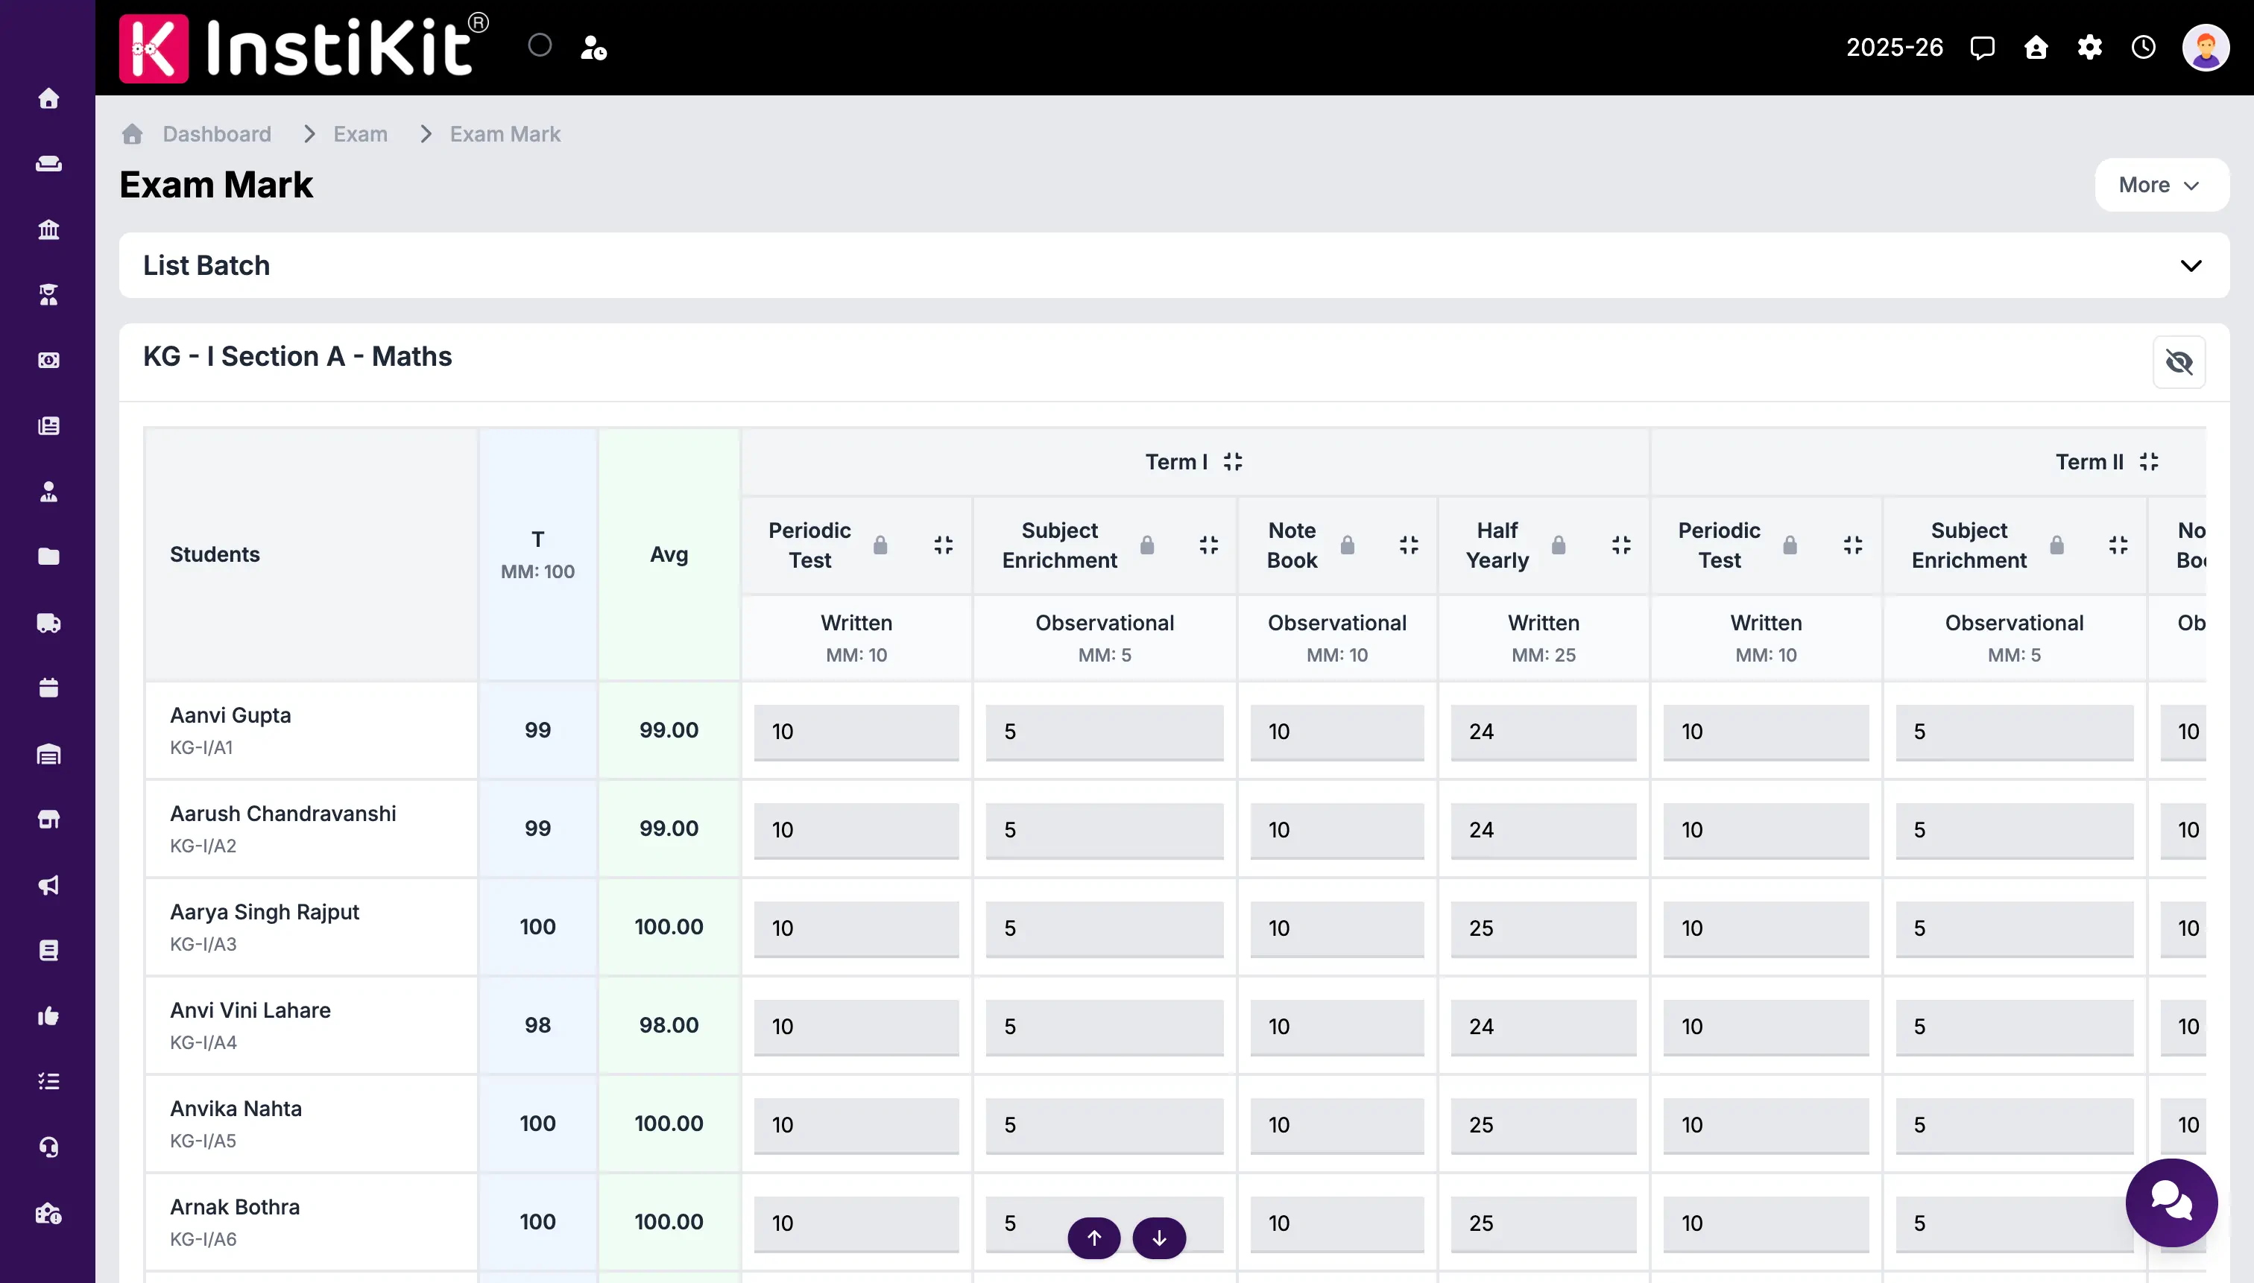Click the academic year 2025-26
The height and width of the screenshot is (1283, 2254).
tap(1894, 48)
